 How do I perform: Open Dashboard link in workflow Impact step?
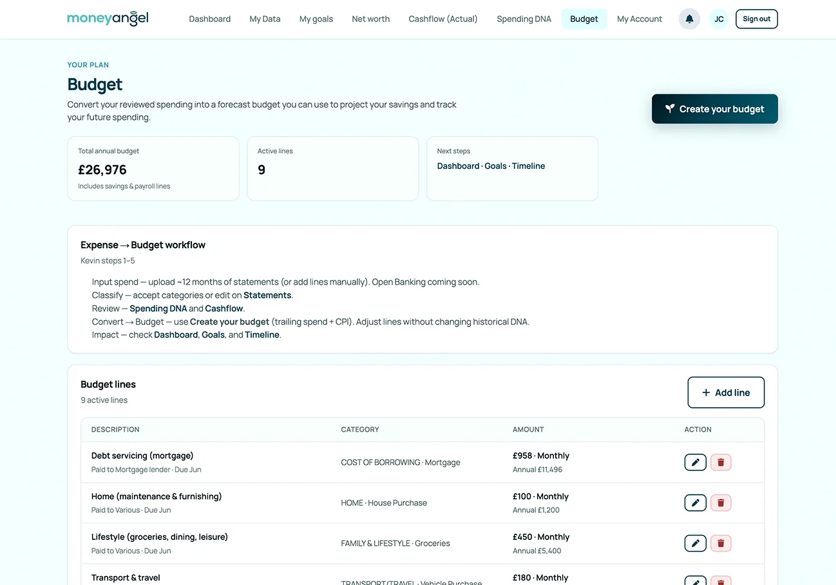(x=176, y=335)
